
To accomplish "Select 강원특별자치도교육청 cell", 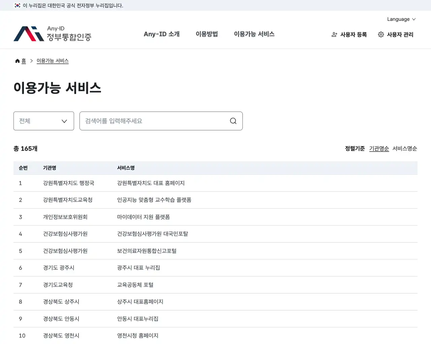I will point(68,200).
